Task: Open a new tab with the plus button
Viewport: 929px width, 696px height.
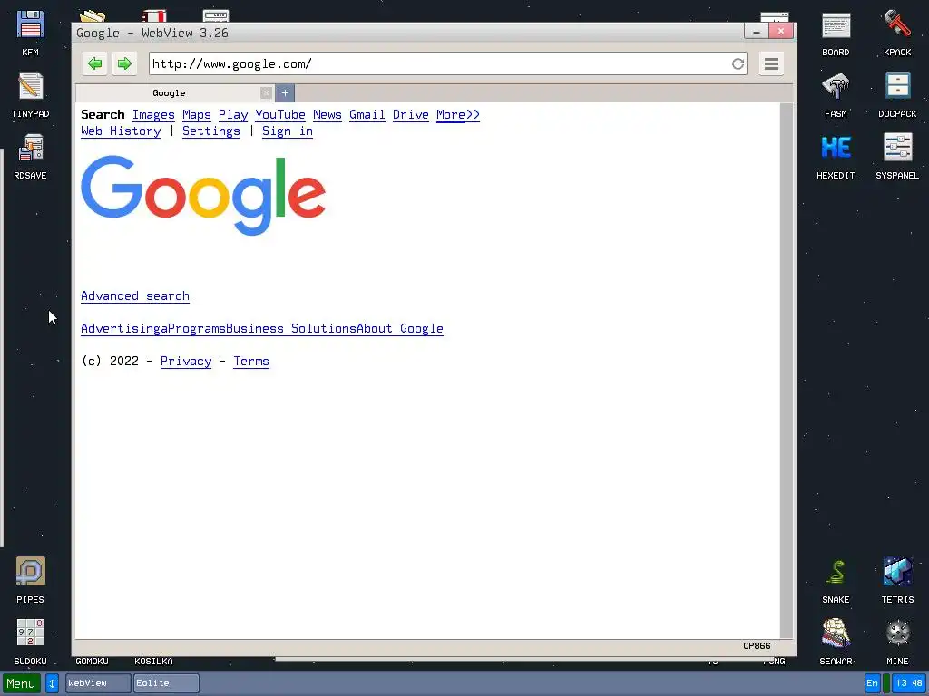Action: tap(285, 93)
